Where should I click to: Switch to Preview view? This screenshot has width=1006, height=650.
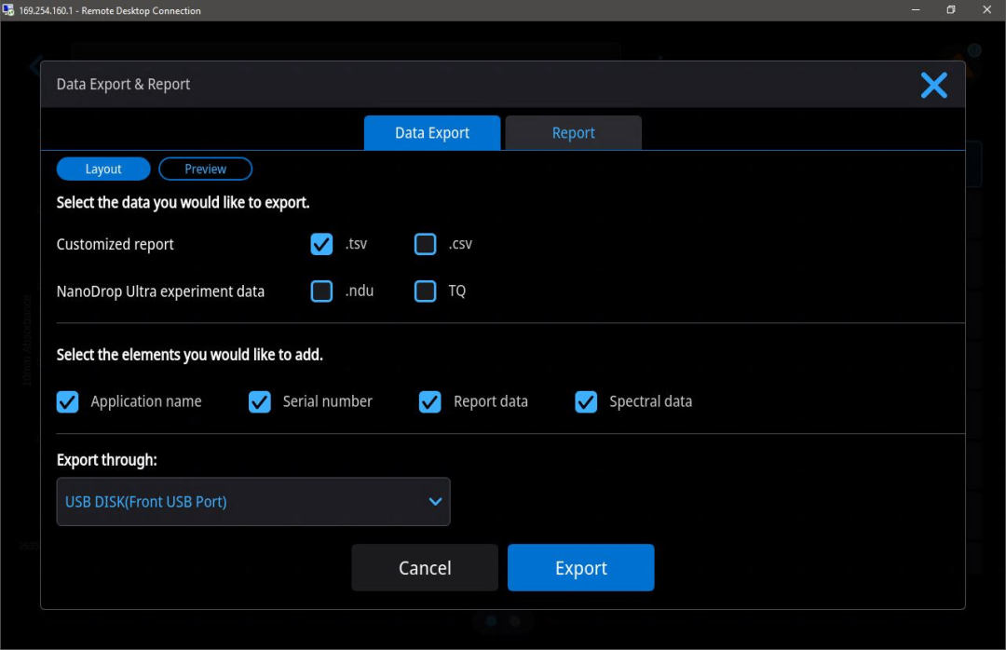[205, 169]
